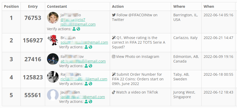Click the red devil avatar in position 2
This screenshot has width=237, height=108.
pos(53,40)
